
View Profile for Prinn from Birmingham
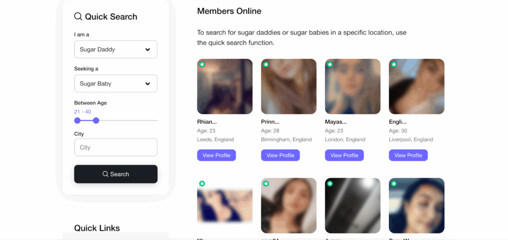tap(280, 155)
